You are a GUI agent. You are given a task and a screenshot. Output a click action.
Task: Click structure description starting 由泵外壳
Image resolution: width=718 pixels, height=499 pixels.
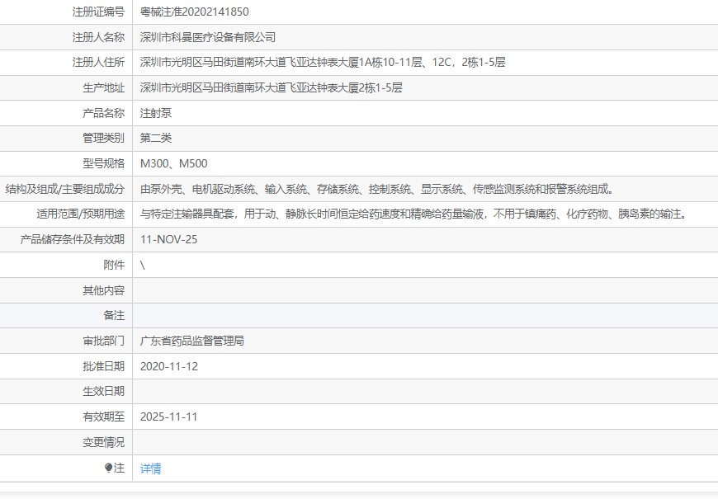[377, 189]
